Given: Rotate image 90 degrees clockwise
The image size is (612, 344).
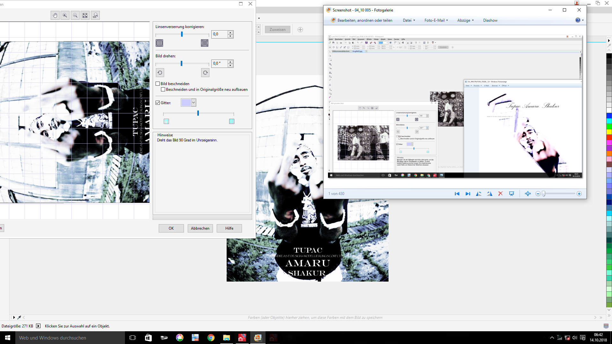Looking at the screenshot, I should tap(205, 73).
